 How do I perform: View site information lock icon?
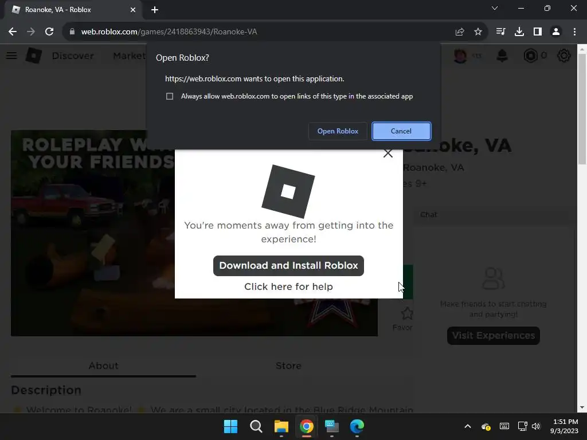(72, 32)
